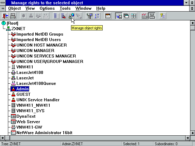This screenshot has width=195, height=146.
Task: Click the horizontal scrollbar right arrow
Action: [x=188, y=138]
